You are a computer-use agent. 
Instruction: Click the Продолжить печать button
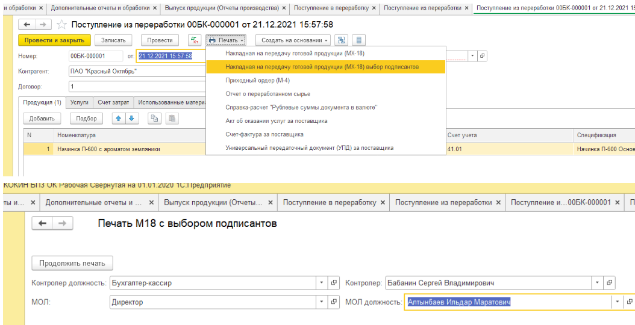click(x=72, y=263)
